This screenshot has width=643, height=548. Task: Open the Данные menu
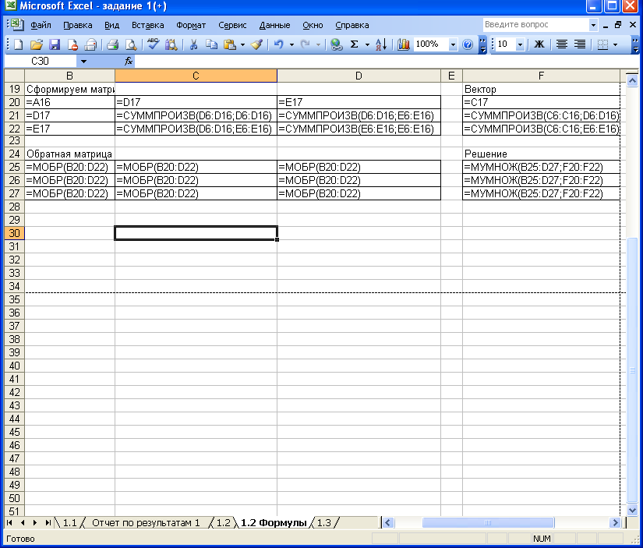coord(274,25)
